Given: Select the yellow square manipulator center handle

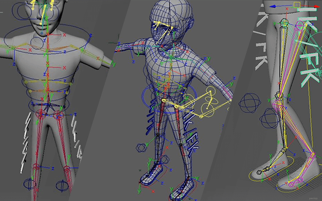Looking at the screenshot, I should point(296,5).
